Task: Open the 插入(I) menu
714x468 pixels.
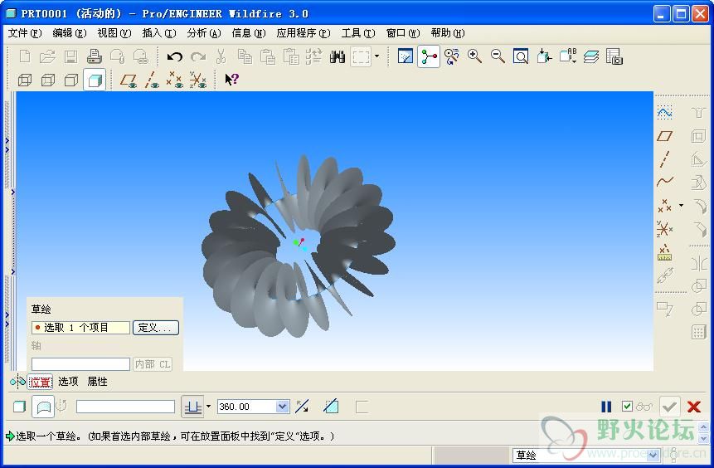Action: pyautogui.click(x=159, y=33)
